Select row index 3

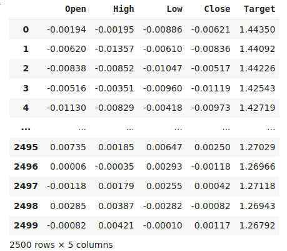pyautogui.click(x=26, y=88)
